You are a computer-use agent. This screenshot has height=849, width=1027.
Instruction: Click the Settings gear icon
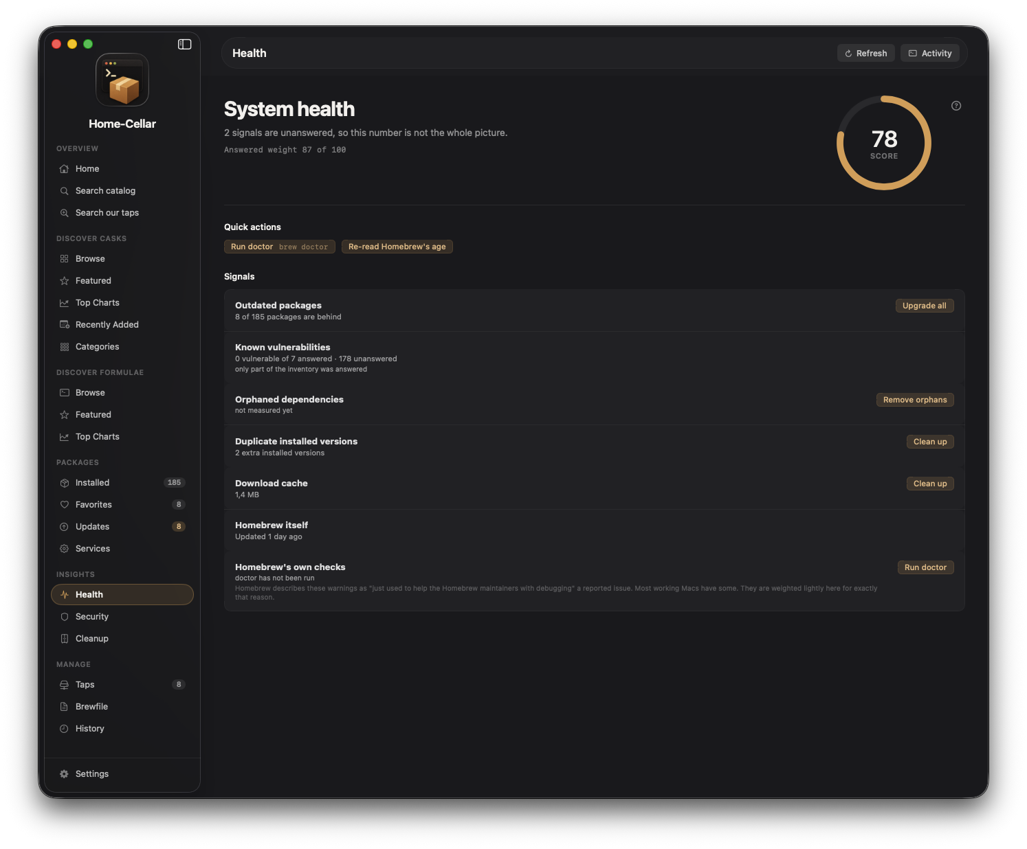click(64, 774)
